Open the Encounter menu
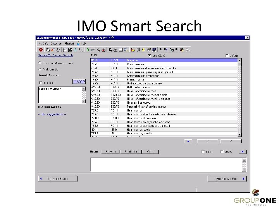Viewport: 279px width, 209px height. click(57, 43)
